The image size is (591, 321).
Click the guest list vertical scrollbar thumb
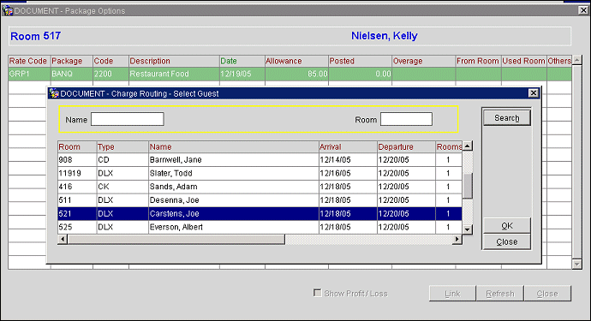click(x=468, y=186)
